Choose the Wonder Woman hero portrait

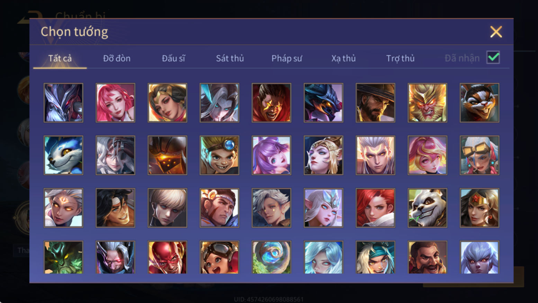(x=479, y=208)
